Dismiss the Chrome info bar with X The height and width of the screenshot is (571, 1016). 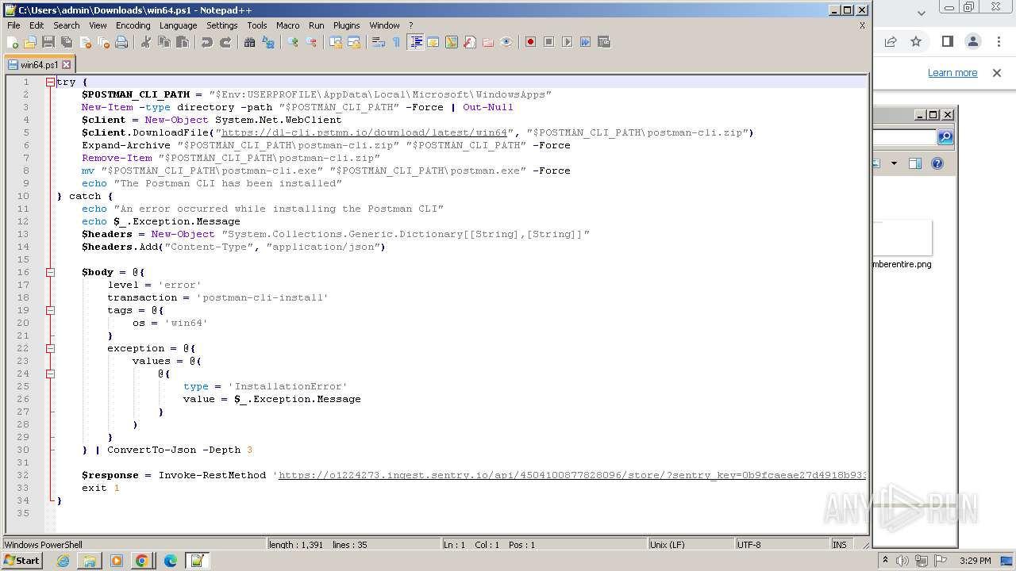(x=997, y=72)
